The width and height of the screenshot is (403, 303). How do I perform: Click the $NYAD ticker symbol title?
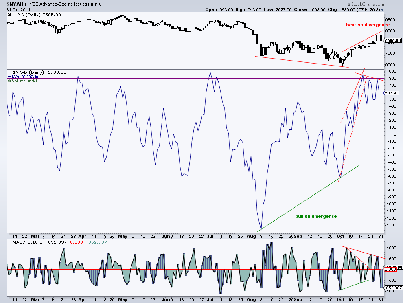15,4
